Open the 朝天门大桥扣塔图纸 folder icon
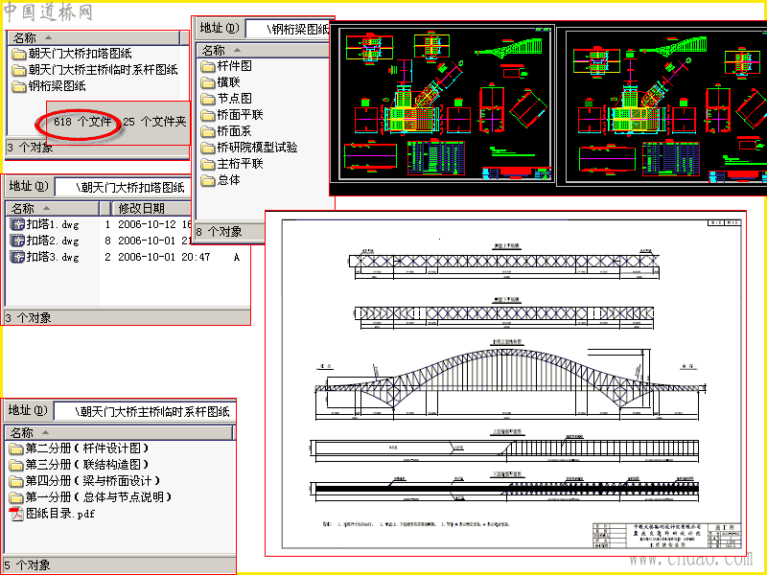 18,54
